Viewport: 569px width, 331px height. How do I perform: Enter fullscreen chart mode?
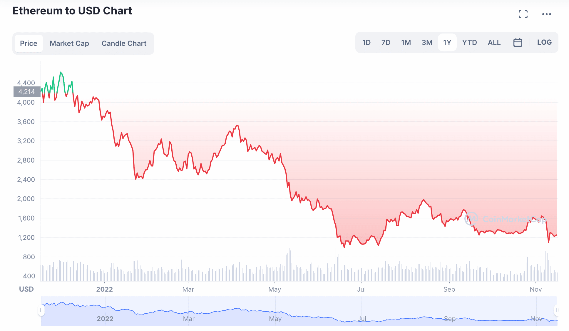point(523,14)
